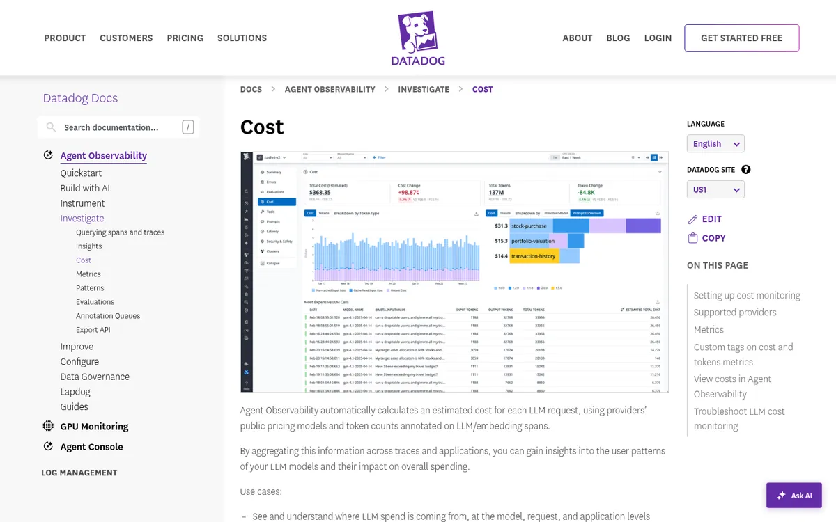Open Querying spans and traces
This screenshot has height=522, width=836.
coord(121,232)
